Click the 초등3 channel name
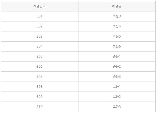The image size is (157, 113). click(x=117, y=16)
